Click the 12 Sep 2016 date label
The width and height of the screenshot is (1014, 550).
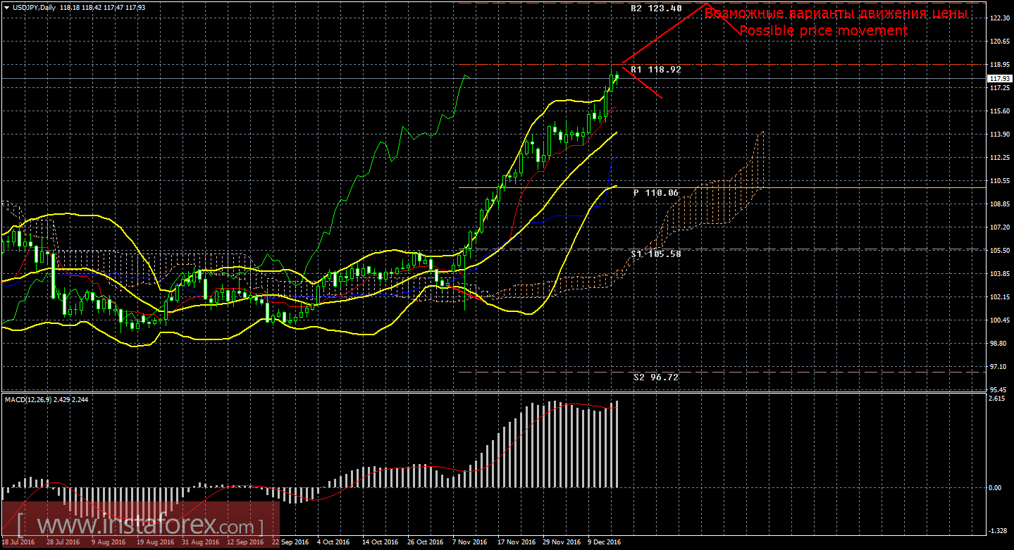(x=244, y=543)
